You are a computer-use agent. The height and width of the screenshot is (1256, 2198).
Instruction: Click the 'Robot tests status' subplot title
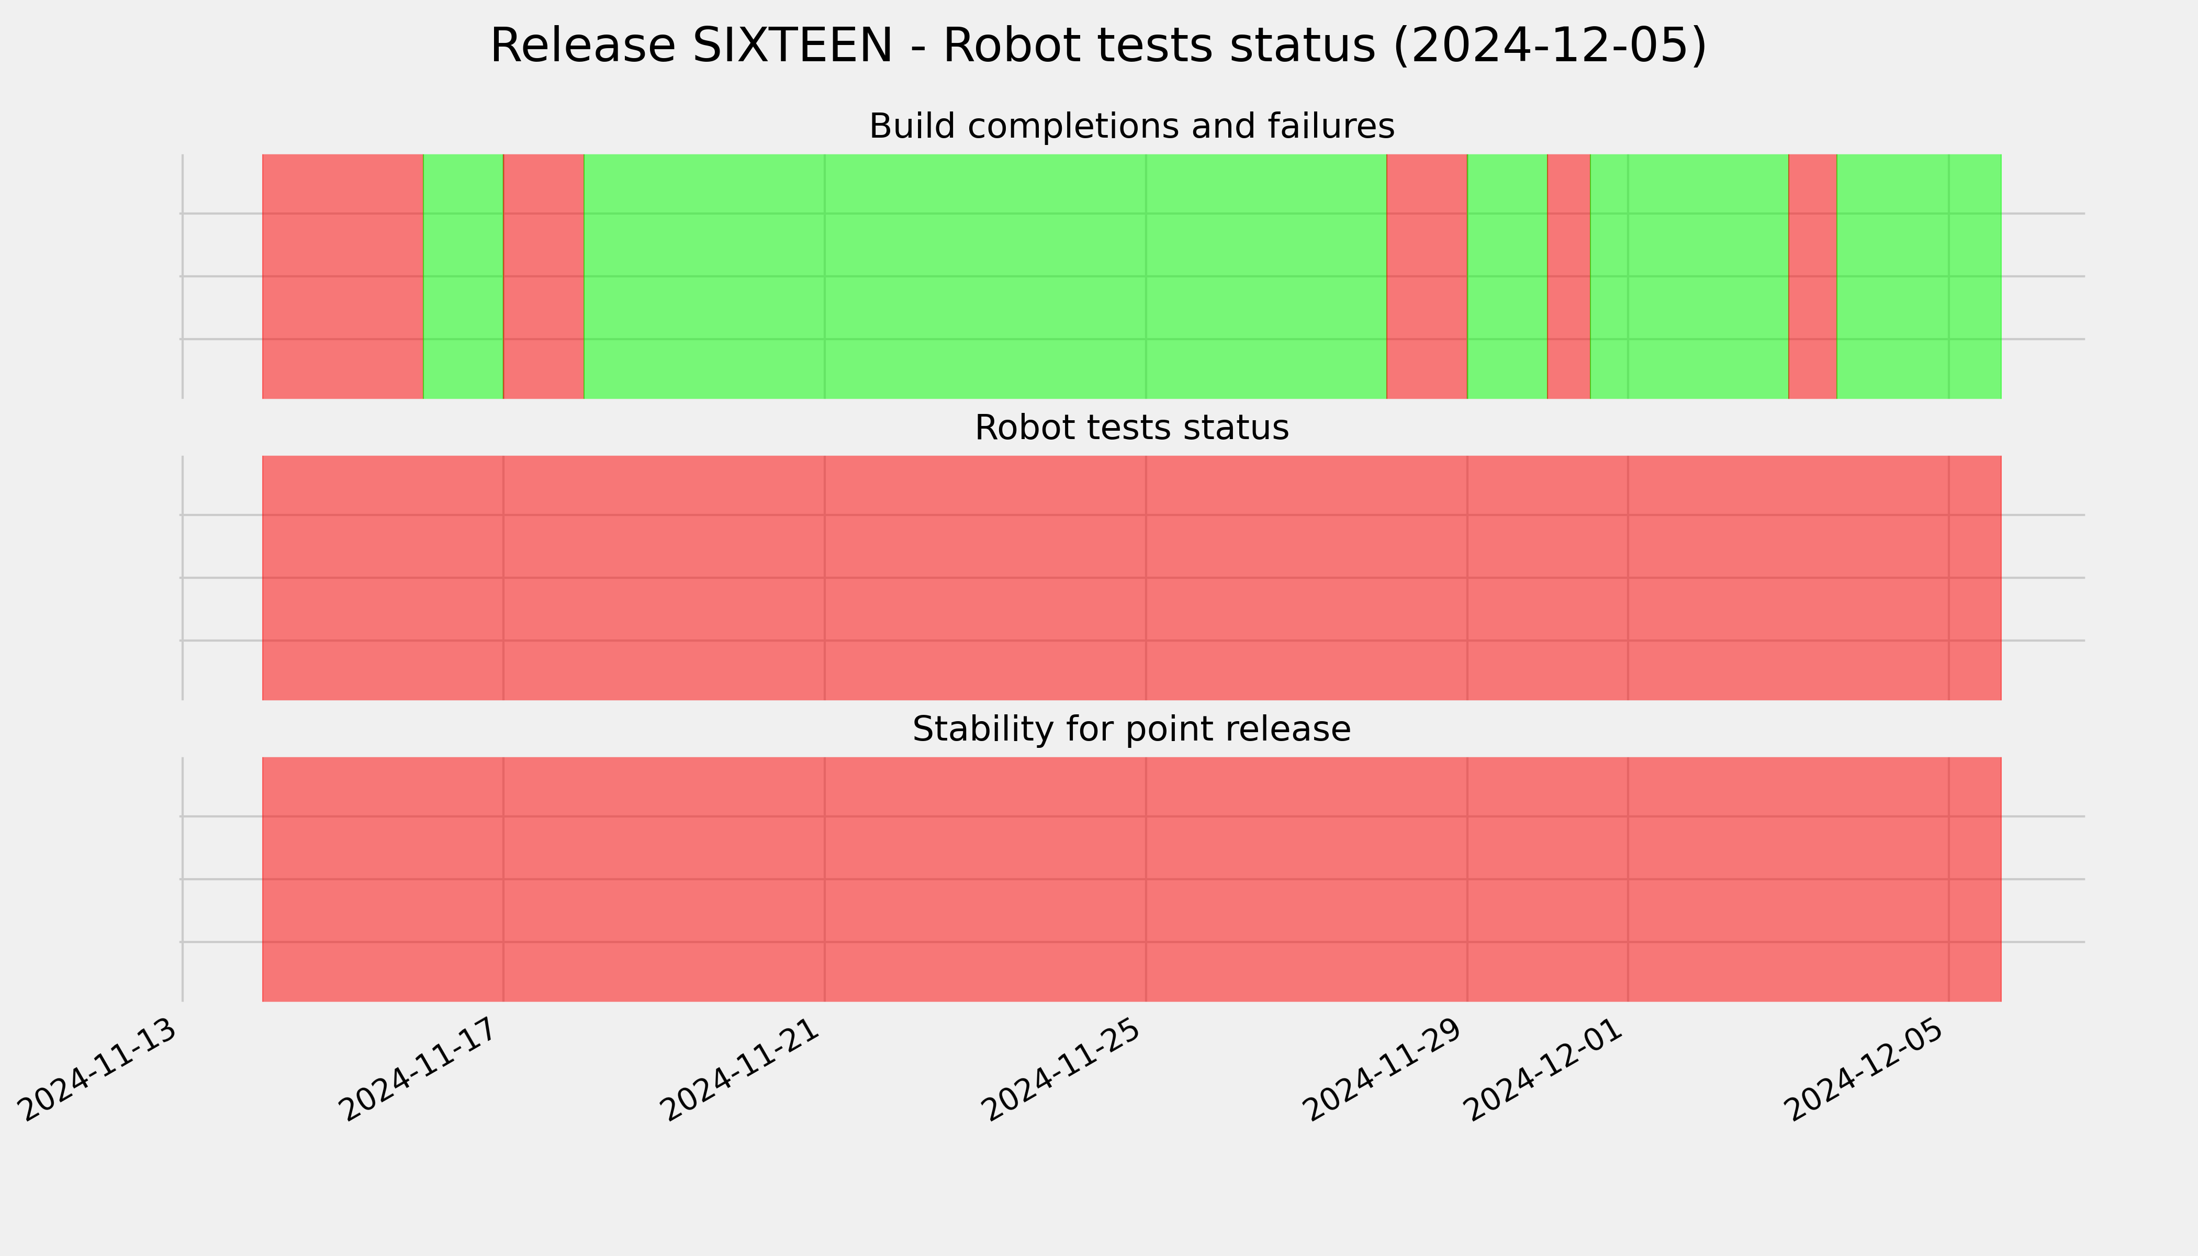click(x=1131, y=428)
